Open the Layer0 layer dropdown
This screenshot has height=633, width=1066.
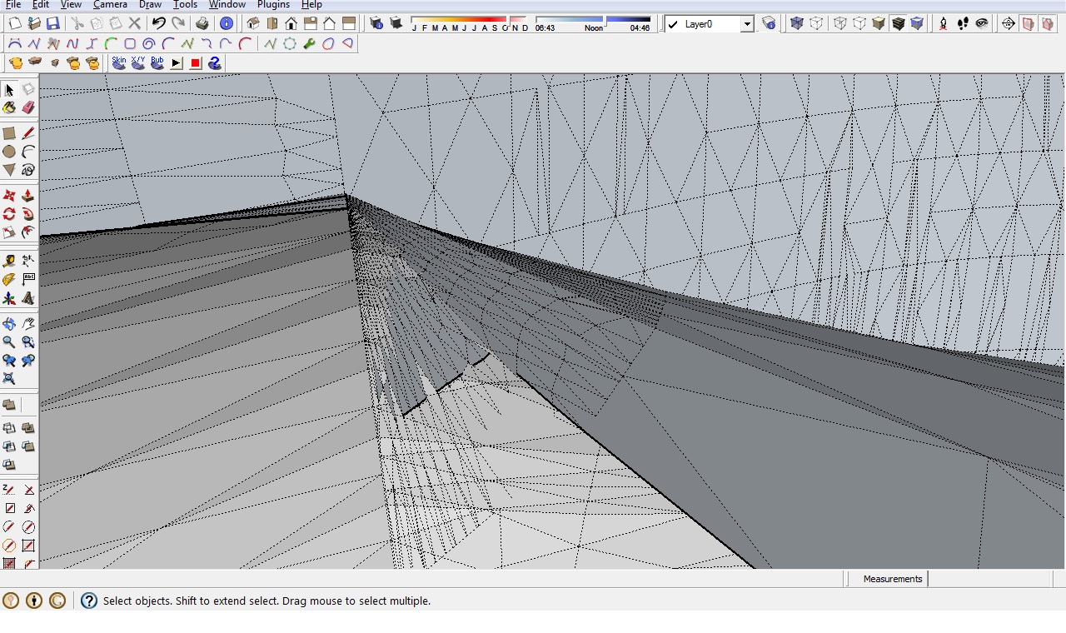tap(747, 24)
